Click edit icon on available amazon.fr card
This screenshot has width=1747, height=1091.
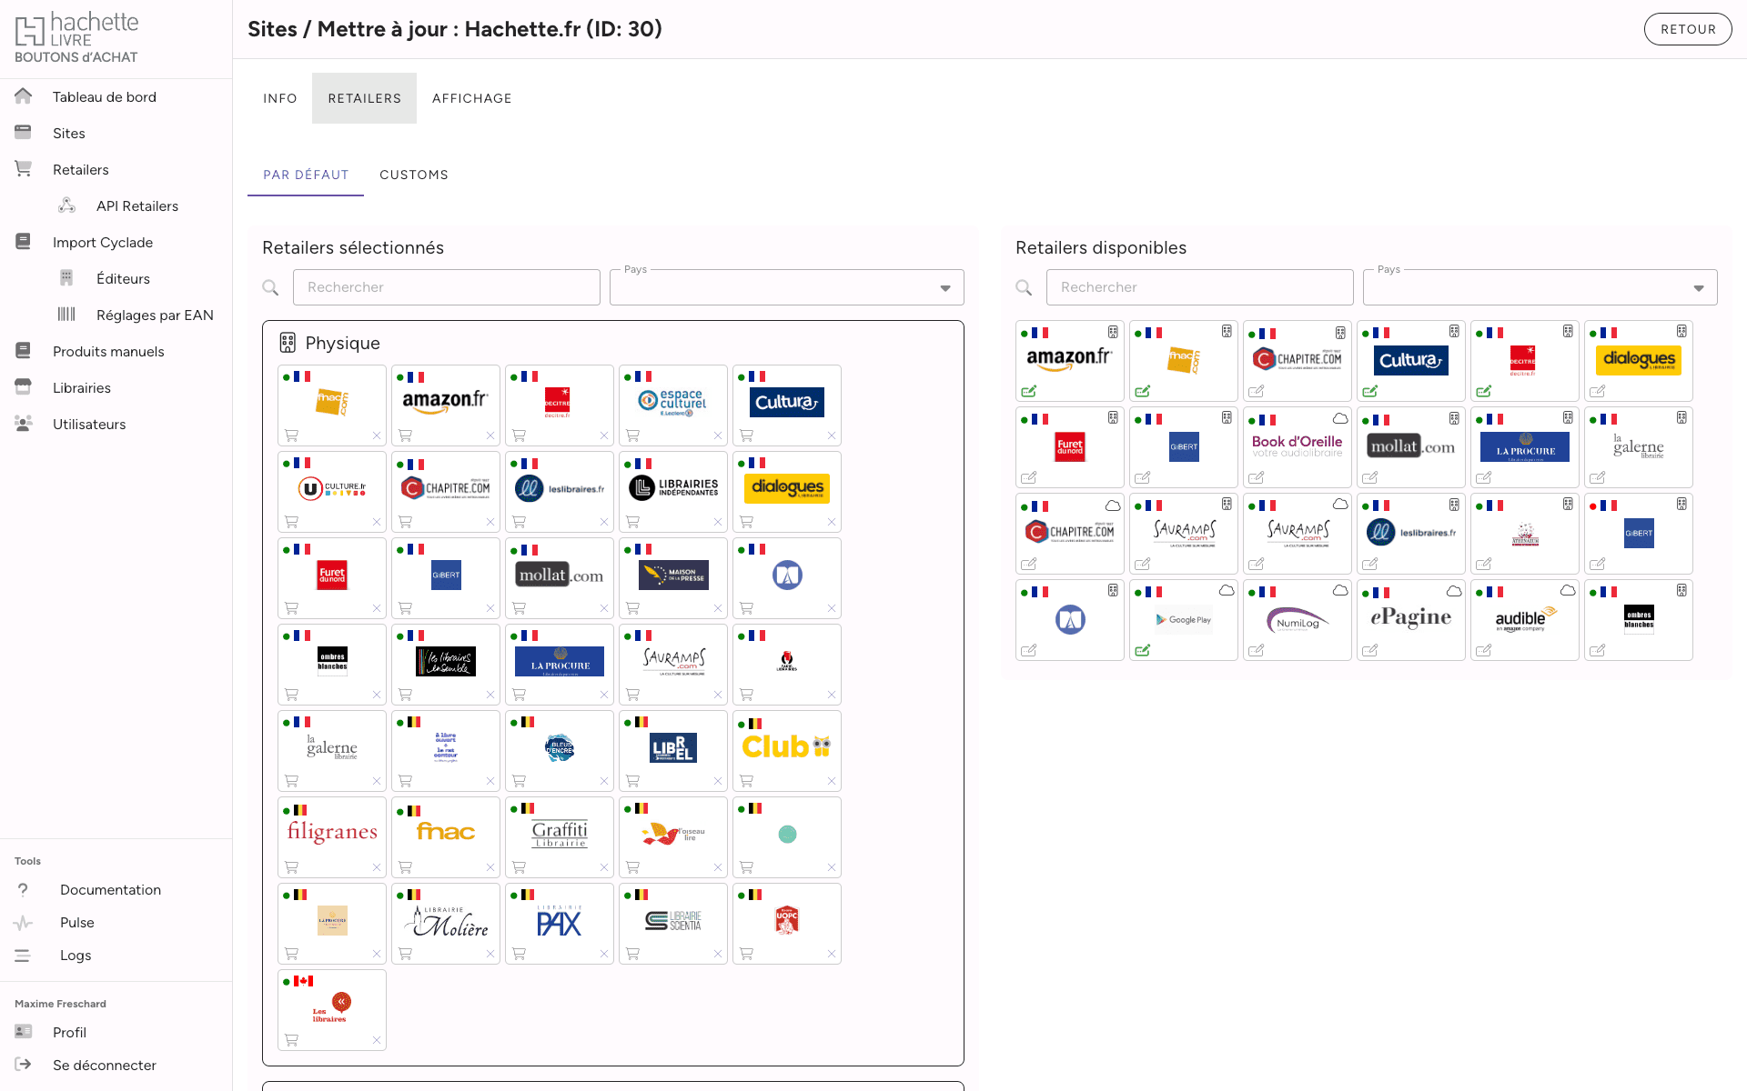(1029, 391)
